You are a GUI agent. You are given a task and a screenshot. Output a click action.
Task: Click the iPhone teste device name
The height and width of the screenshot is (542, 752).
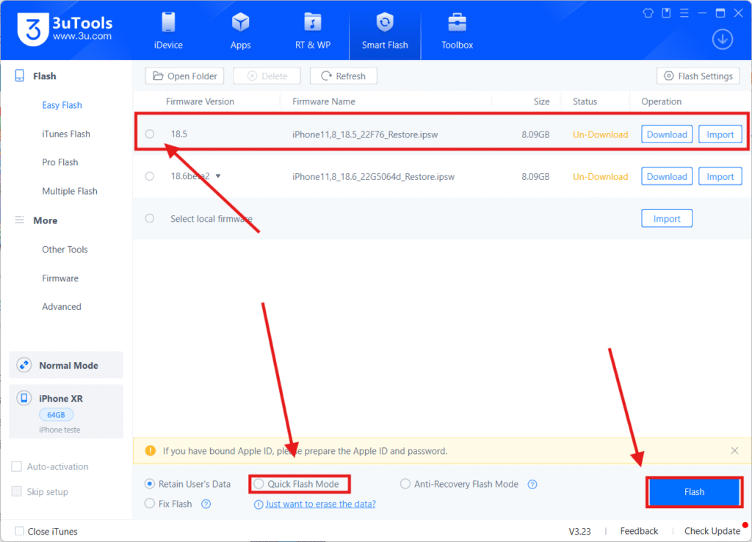pyautogui.click(x=59, y=430)
